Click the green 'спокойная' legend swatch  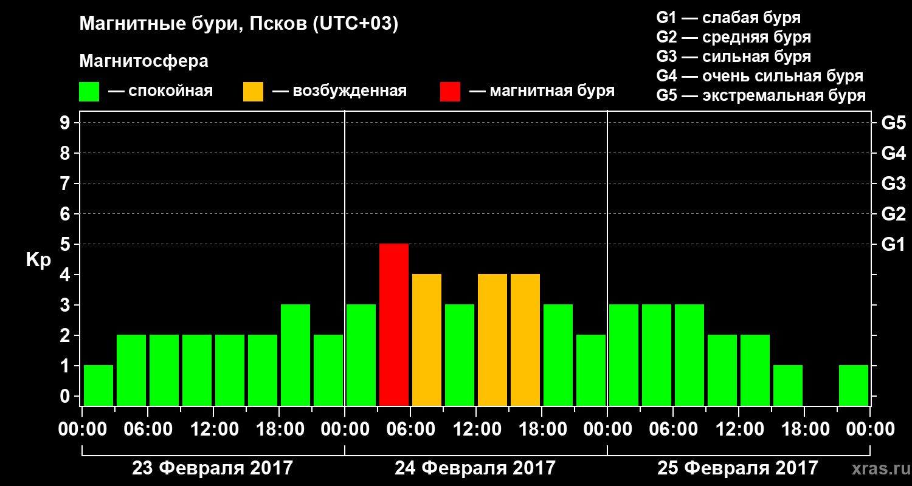89,92
